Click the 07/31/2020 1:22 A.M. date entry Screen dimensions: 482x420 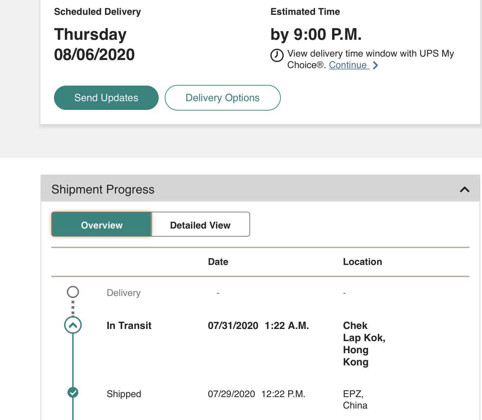(259, 326)
